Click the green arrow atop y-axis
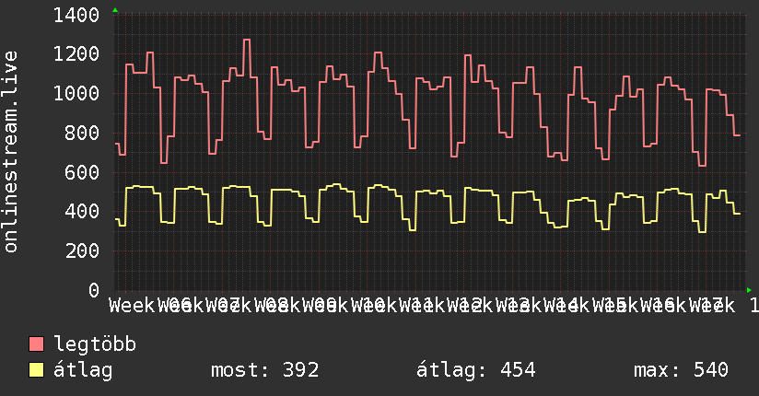The height and width of the screenshot is (396, 759). tap(115, 10)
